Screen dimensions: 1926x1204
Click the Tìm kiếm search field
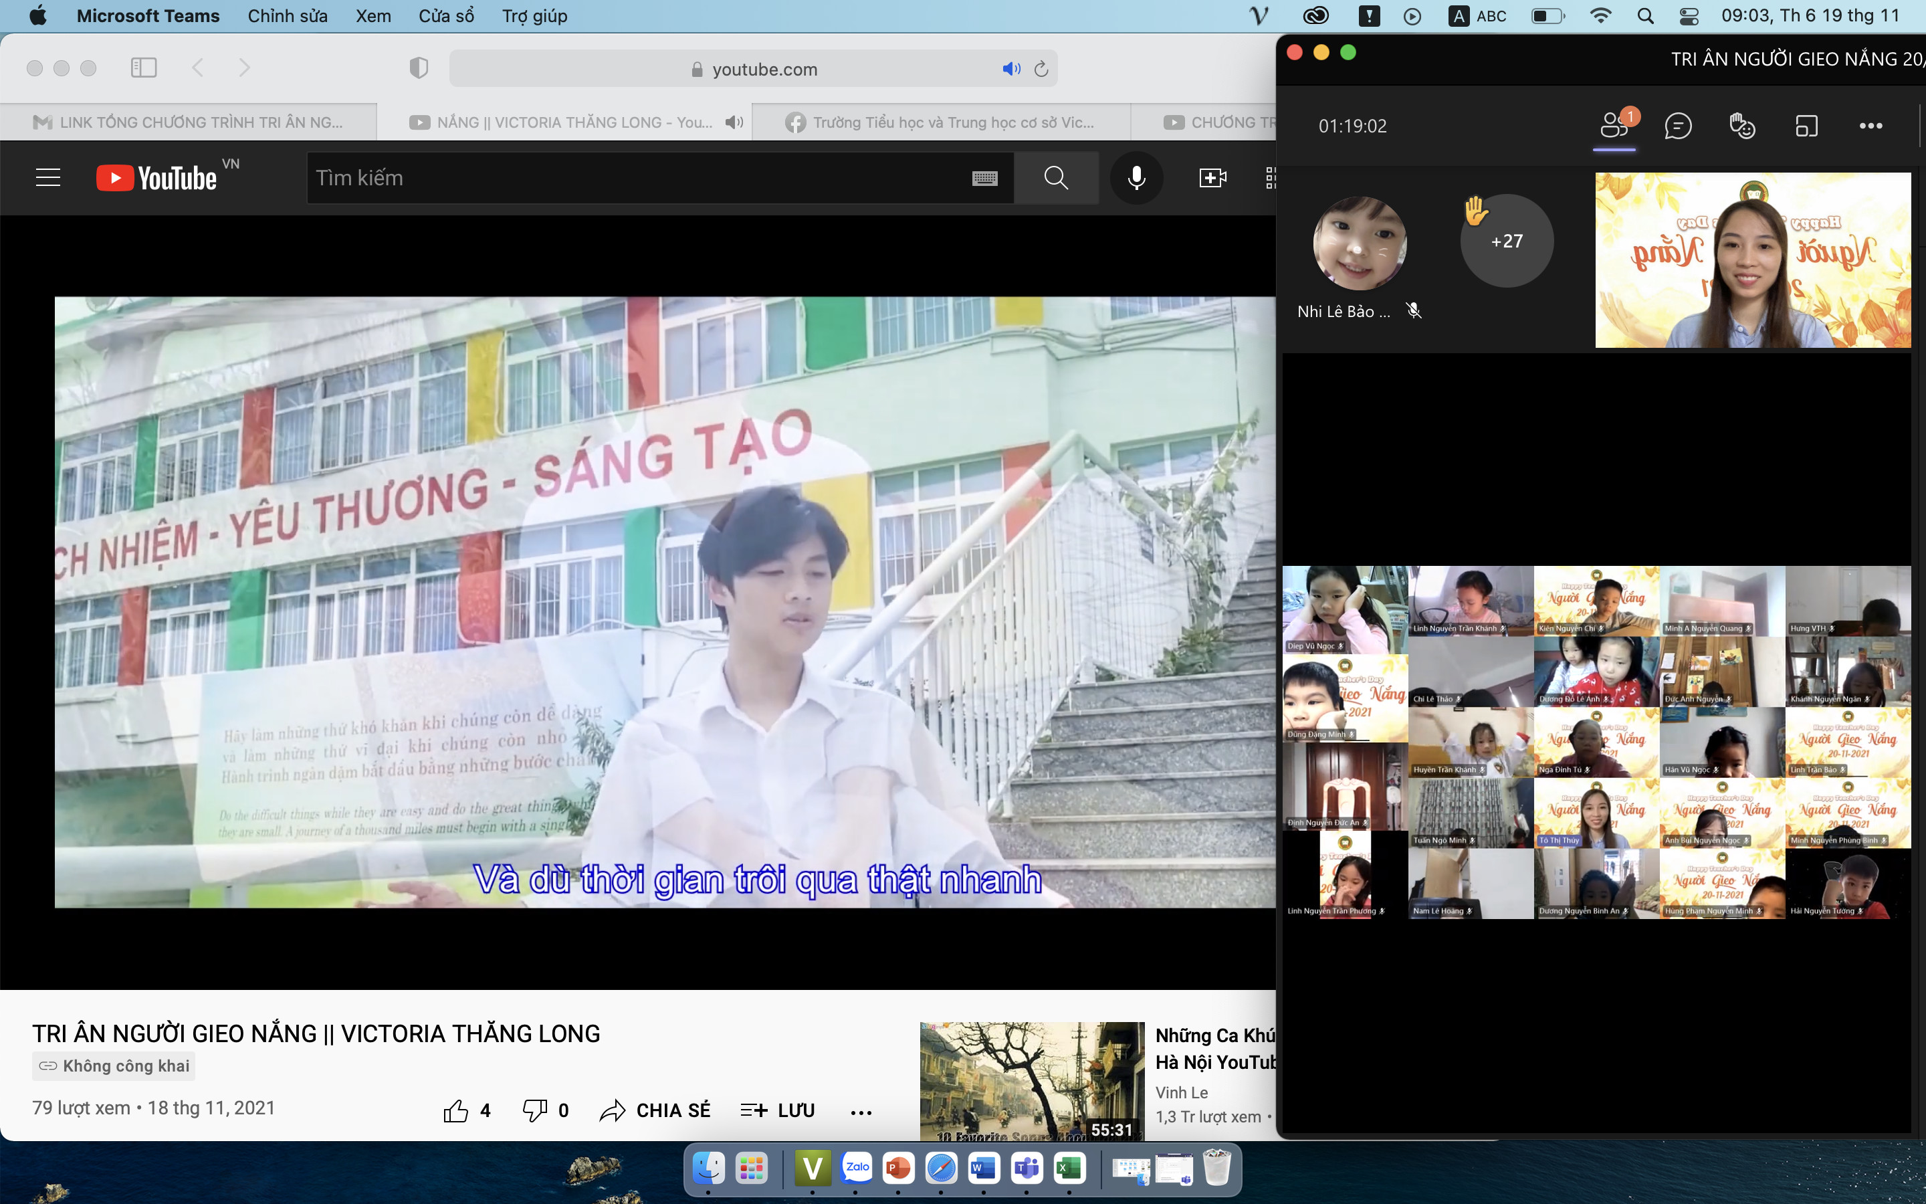[637, 177]
